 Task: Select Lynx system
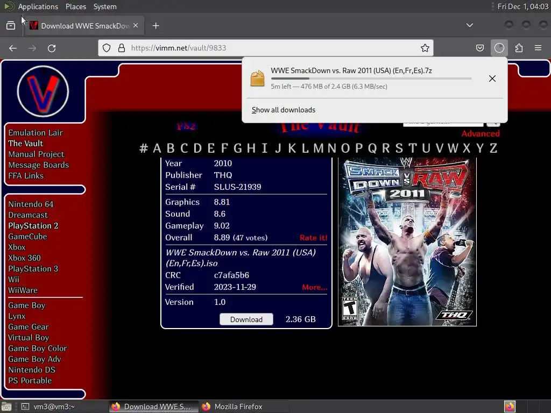[17, 316]
